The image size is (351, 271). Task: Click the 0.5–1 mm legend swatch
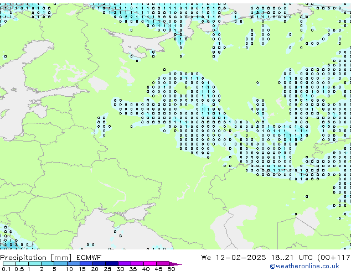pos(22,264)
